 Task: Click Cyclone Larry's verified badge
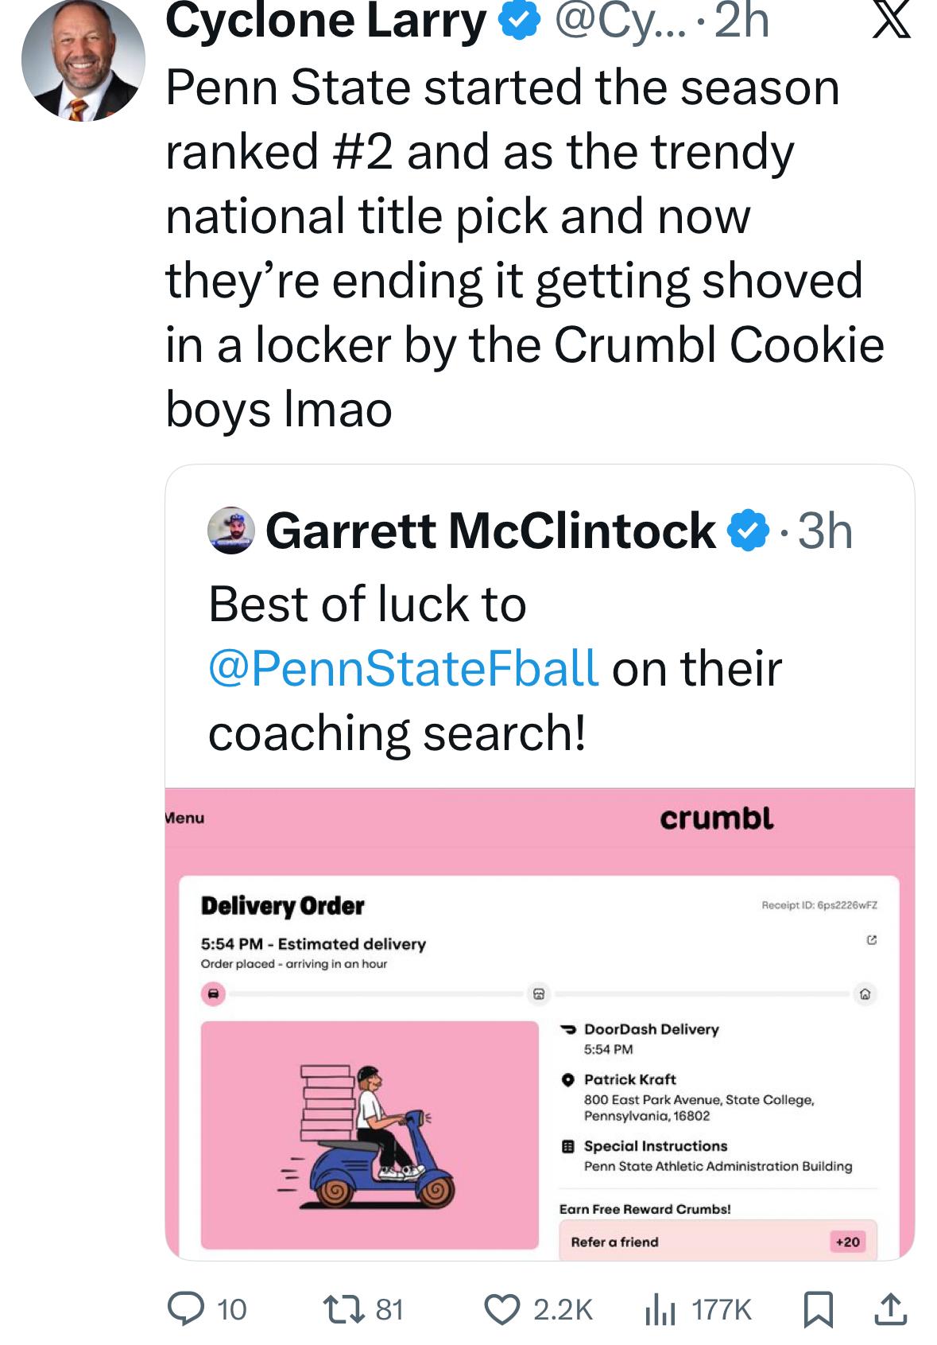[x=520, y=21]
